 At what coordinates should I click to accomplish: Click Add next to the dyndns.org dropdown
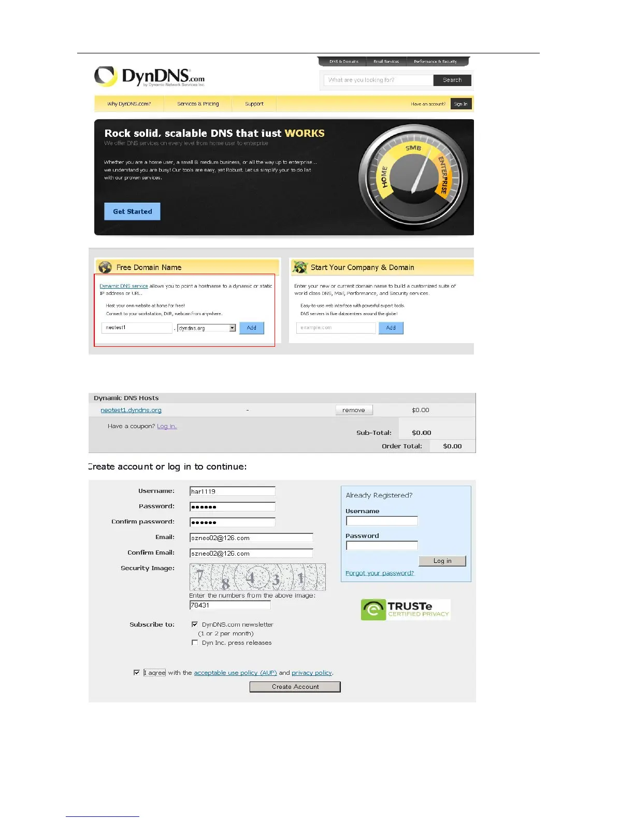(x=252, y=328)
